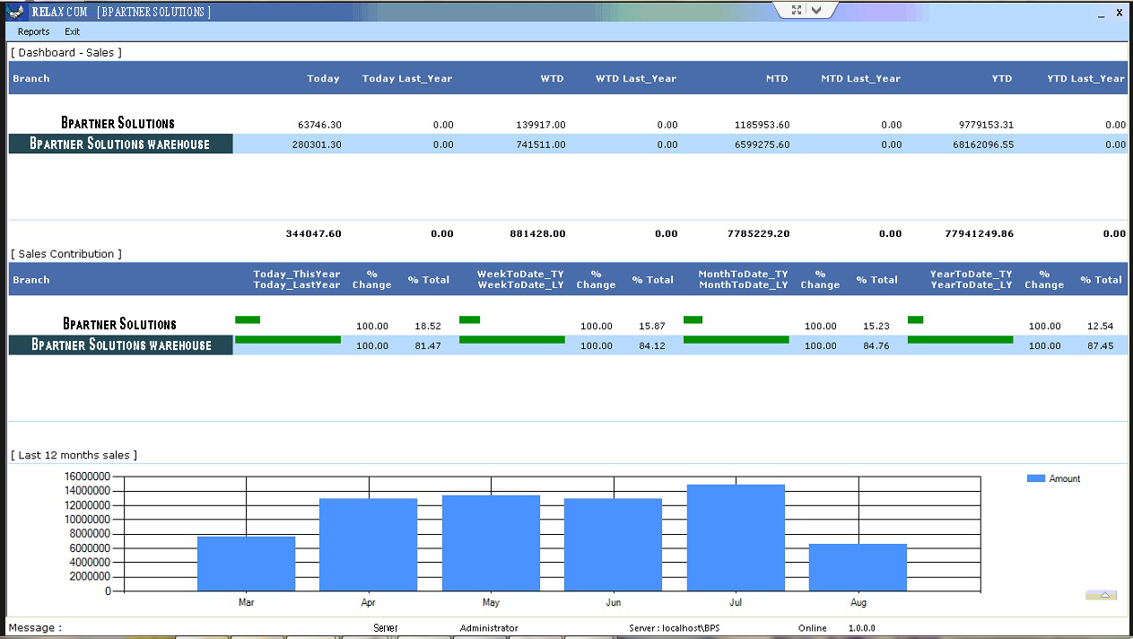1133x639 pixels.
Task: Select Bpartner Solutions Warehouse row in Sales dashboard
Action: click(x=120, y=144)
